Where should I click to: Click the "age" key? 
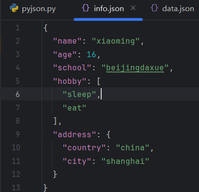[x=65, y=55]
